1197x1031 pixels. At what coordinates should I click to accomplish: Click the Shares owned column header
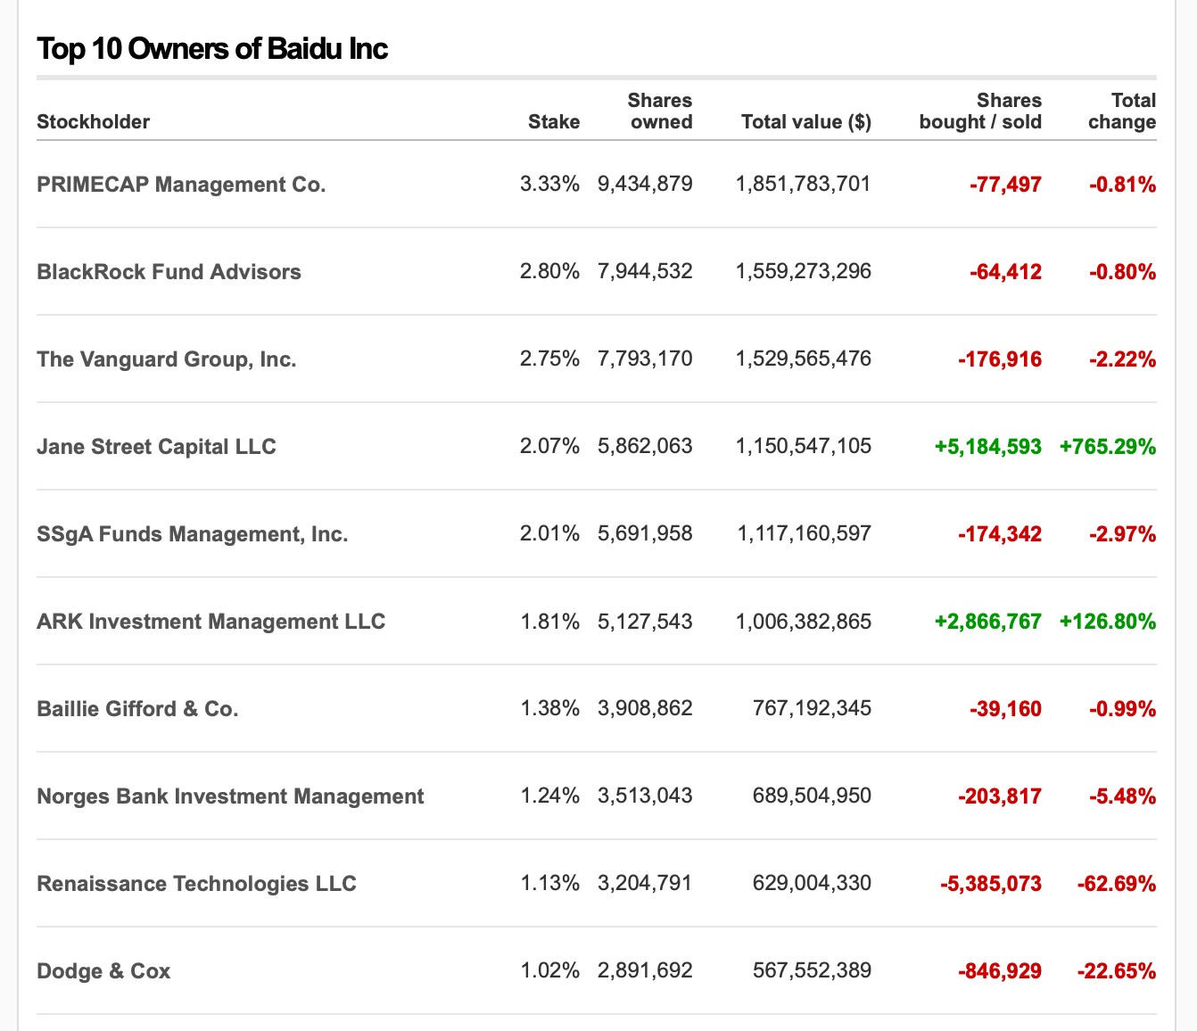pos(660,111)
